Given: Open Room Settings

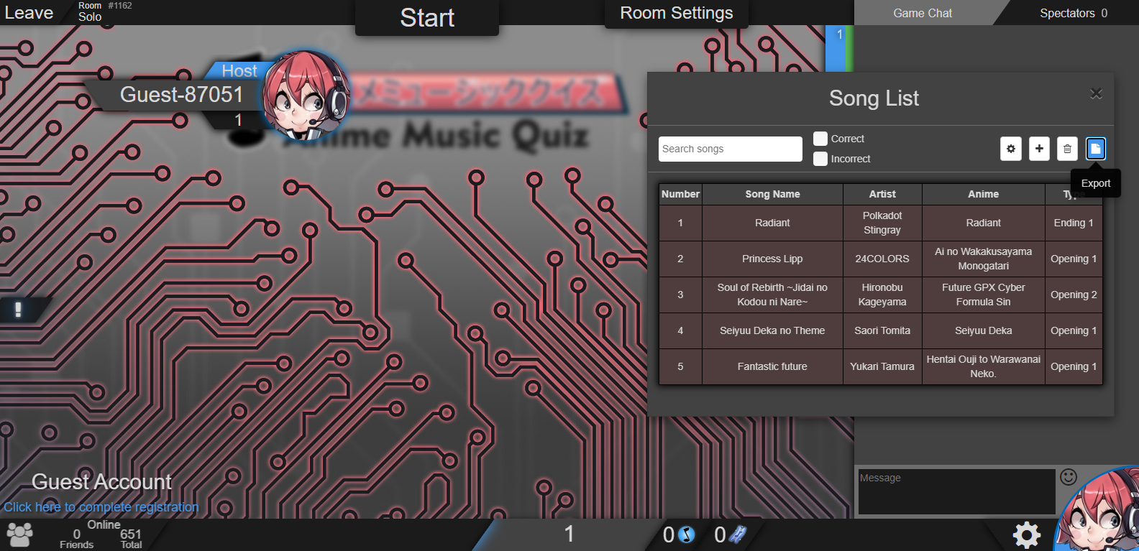Looking at the screenshot, I should pyautogui.click(x=677, y=13).
